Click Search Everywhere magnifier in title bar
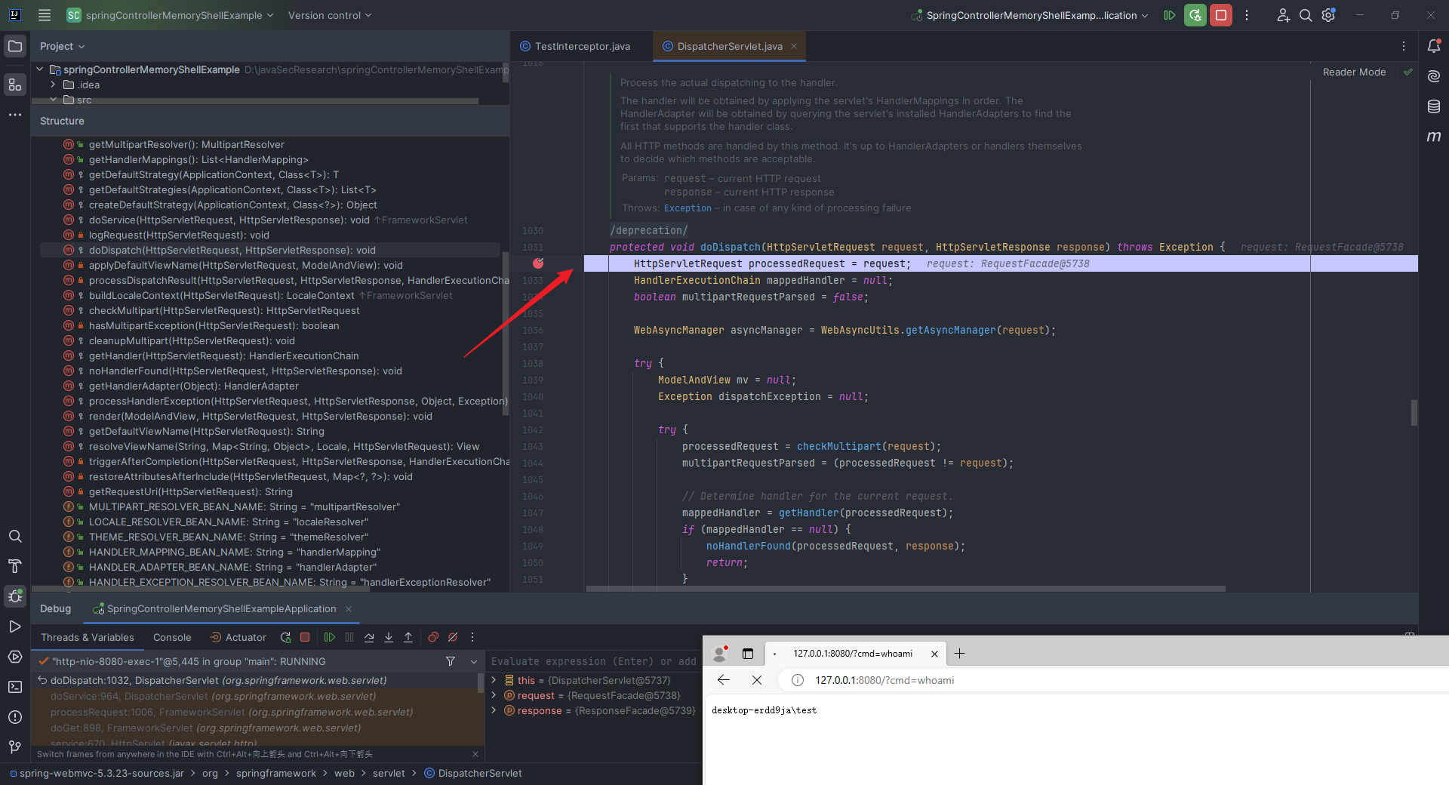Viewport: 1449px width, 785px height. coord(1306,15)
